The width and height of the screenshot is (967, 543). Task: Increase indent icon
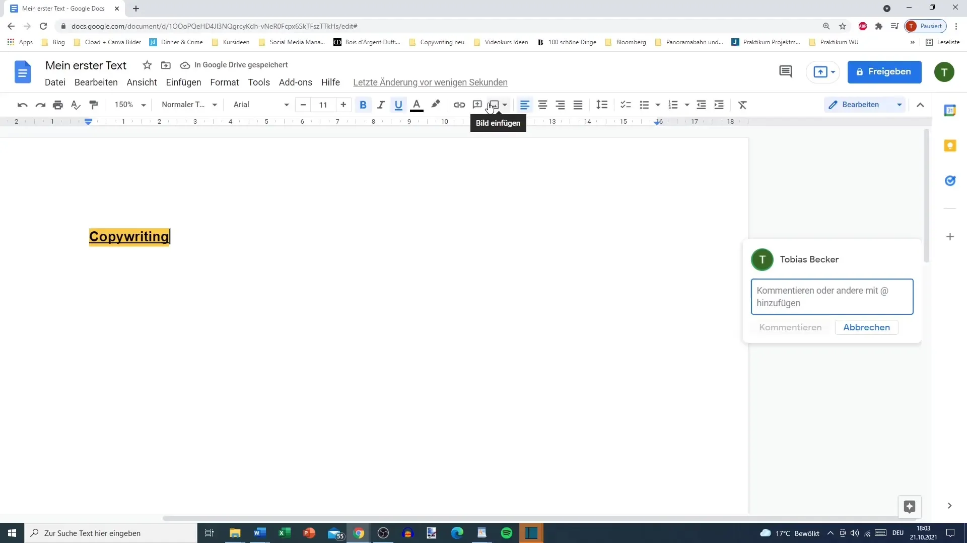pyautogui.click(x=719, y=105)
